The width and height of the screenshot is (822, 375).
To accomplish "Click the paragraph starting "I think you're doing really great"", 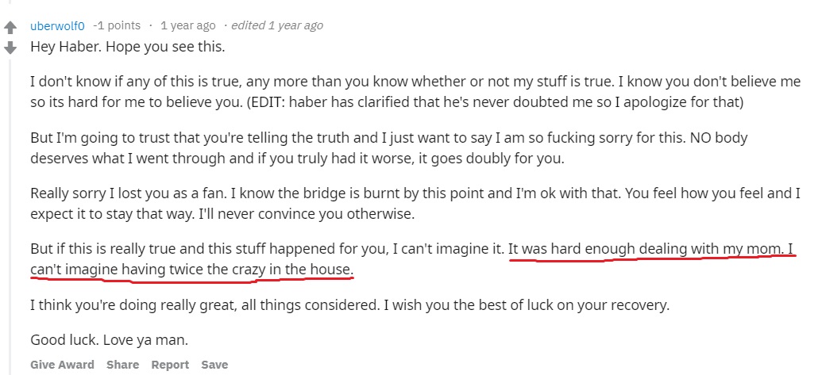I will (349, 304).
